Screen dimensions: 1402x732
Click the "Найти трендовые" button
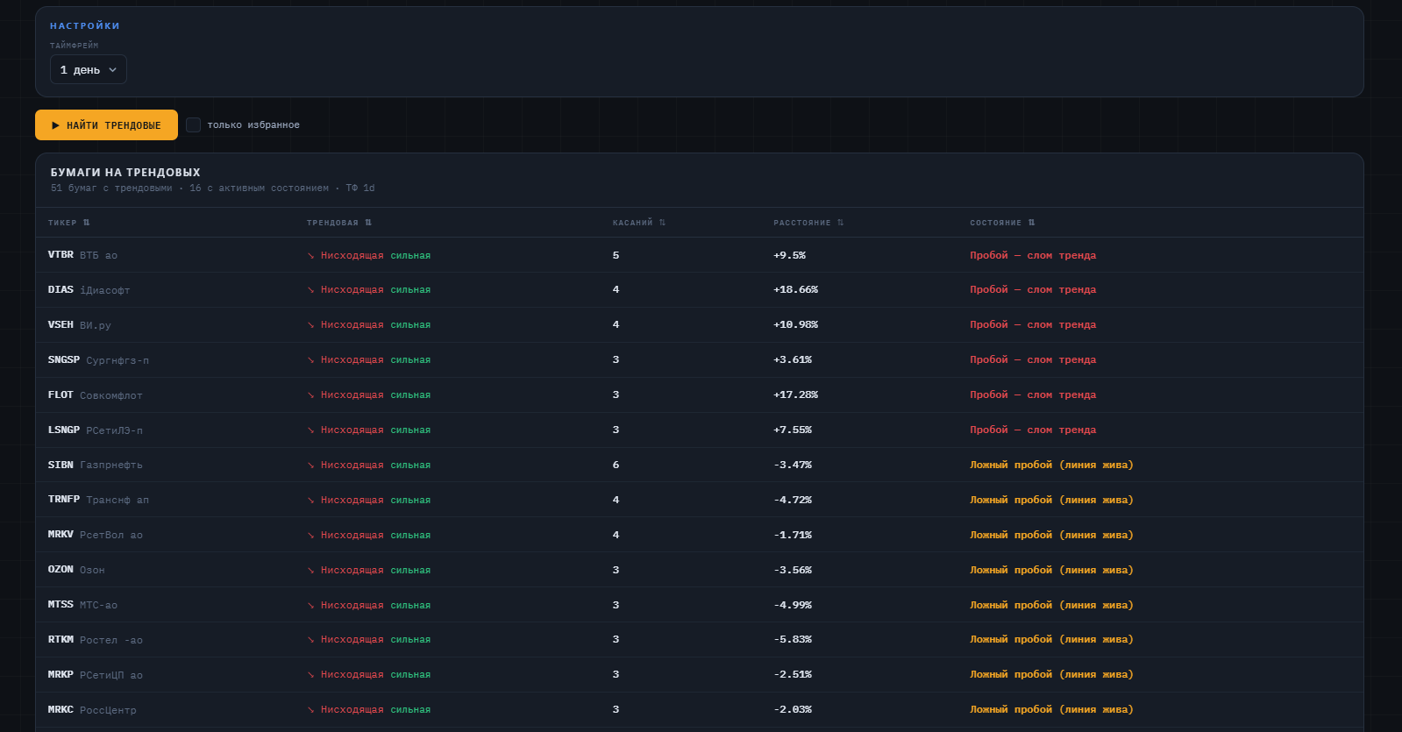(106, 124)
